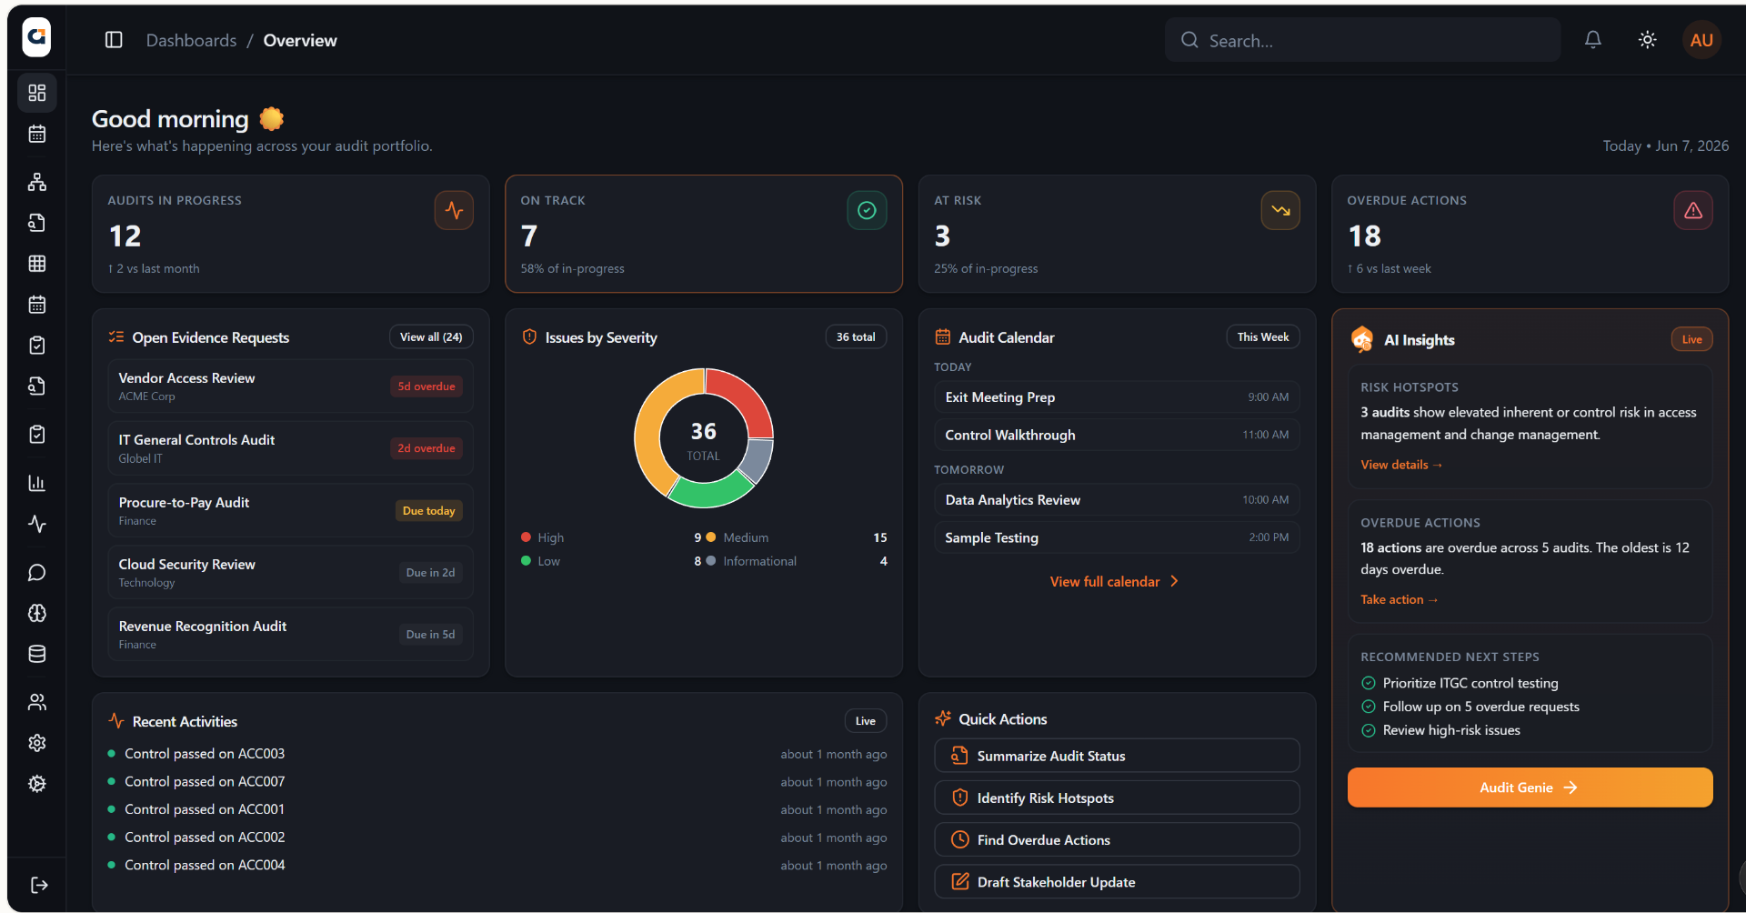This screenshot has width=1746, height=913.
Task: Click the green Low segment of the donut chart
Action: 711,493
